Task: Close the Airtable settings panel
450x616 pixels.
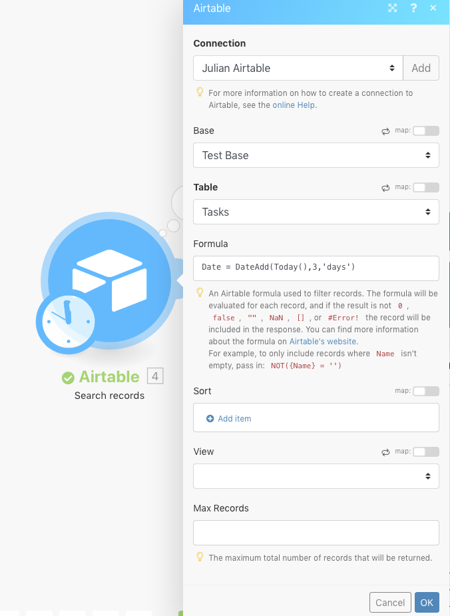Action: coord(433,8)
